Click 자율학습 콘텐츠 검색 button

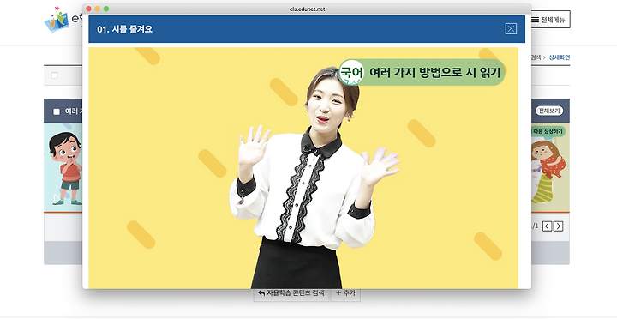[291, 293]
